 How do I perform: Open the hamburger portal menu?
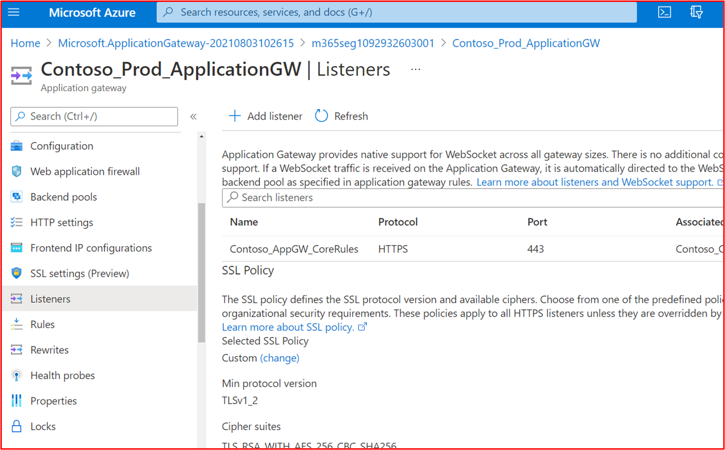(14, 12)
